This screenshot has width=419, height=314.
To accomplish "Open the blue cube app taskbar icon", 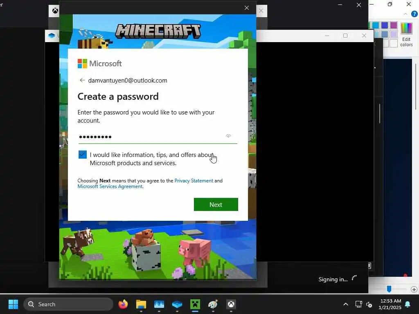I will (x=177, y=304).
